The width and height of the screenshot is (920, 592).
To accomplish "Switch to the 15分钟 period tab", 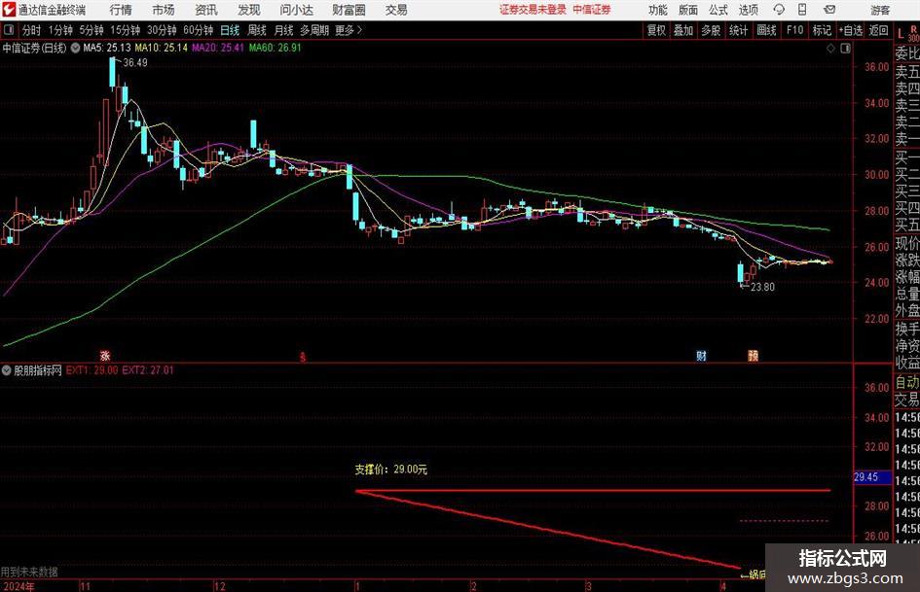I will pos(125,30).
